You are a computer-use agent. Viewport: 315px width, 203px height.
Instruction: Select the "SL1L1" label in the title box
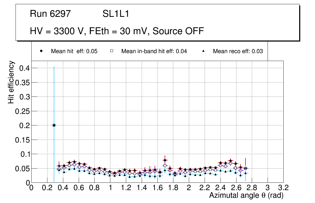(116, 14)
